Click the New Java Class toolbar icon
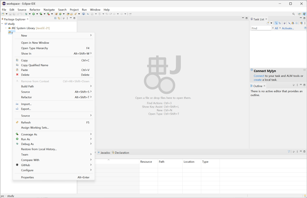Viewport: 307px width, 198px height. point(60,14)
